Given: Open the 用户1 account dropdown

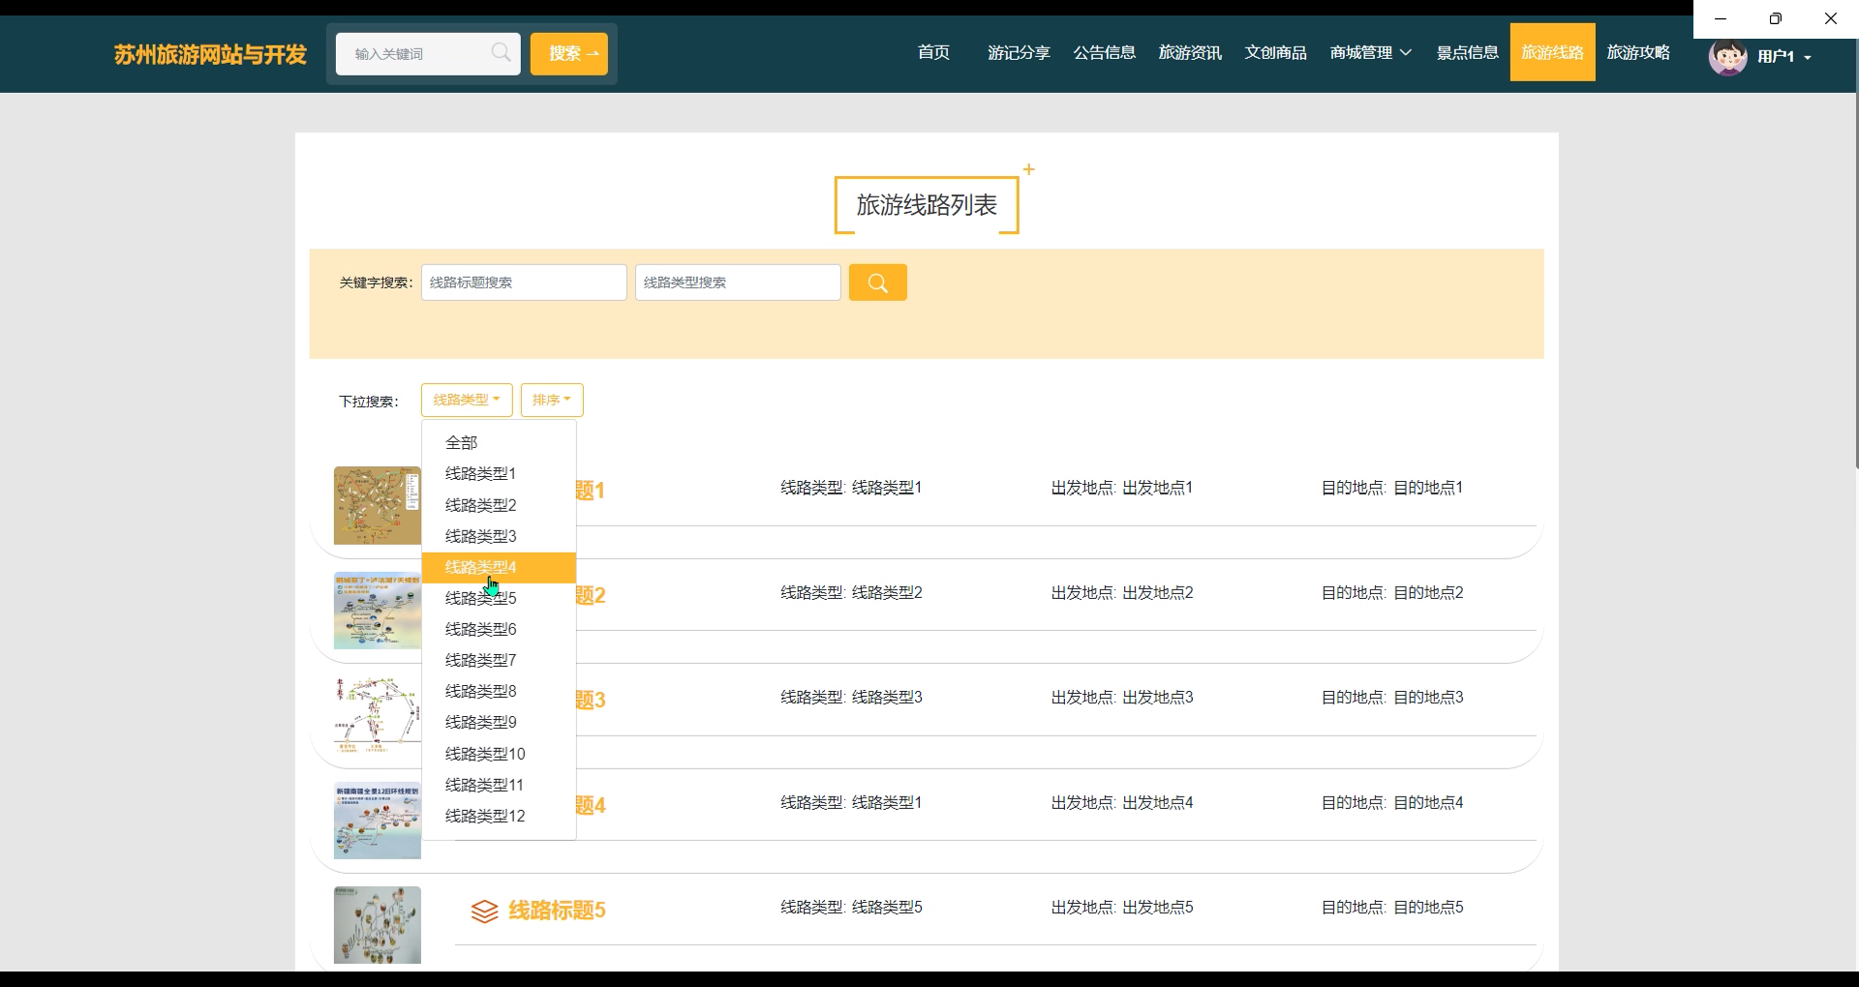Looking at the screenshot, I should [x=1784, y=57].
